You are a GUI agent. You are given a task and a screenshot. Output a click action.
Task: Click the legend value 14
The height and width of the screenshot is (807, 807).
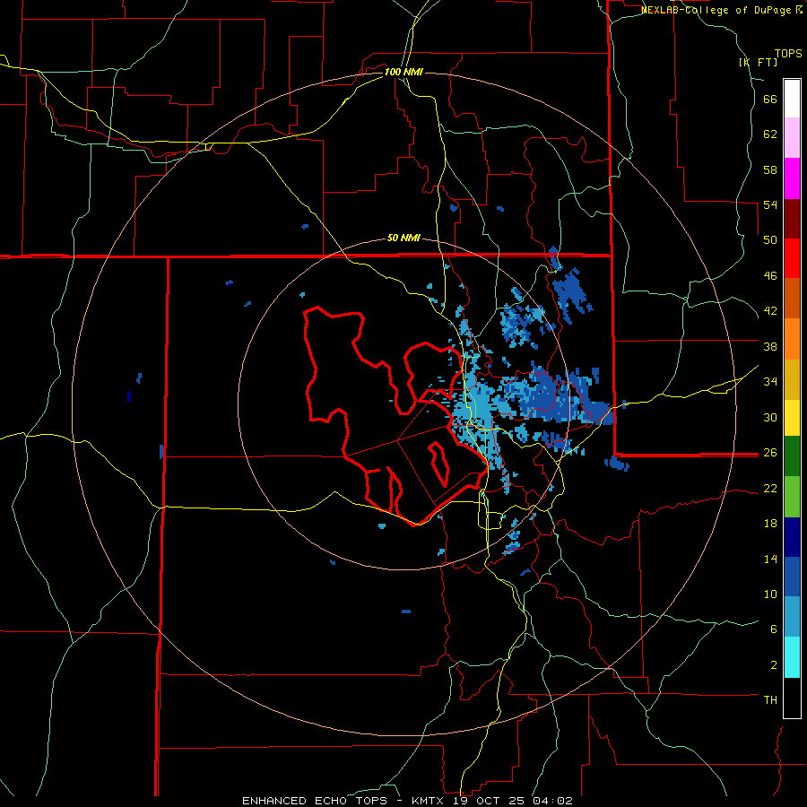[770, 559]
